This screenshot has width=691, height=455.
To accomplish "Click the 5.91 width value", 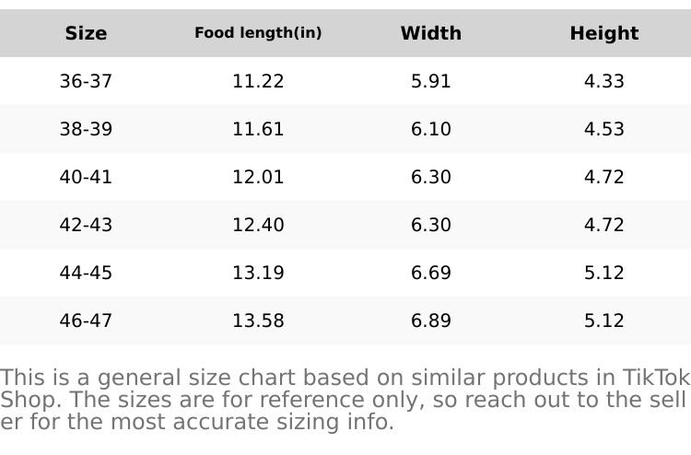I will (430, 81).
